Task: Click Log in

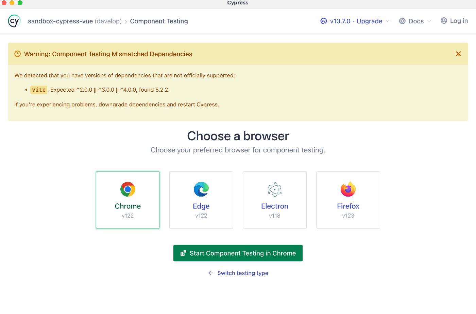Action: pos(454,21)
